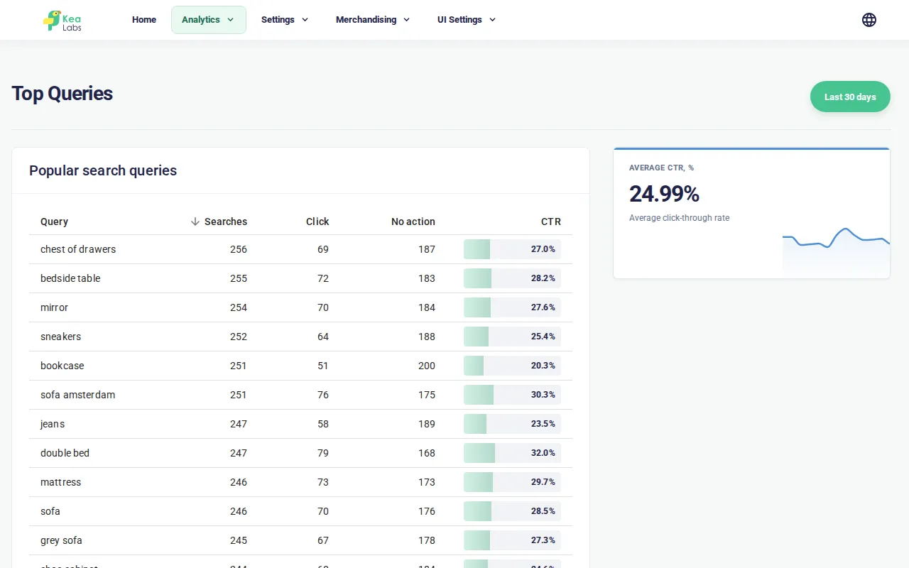Open the Settings menu
Screen dimensions: 909x568
(285, 20)
